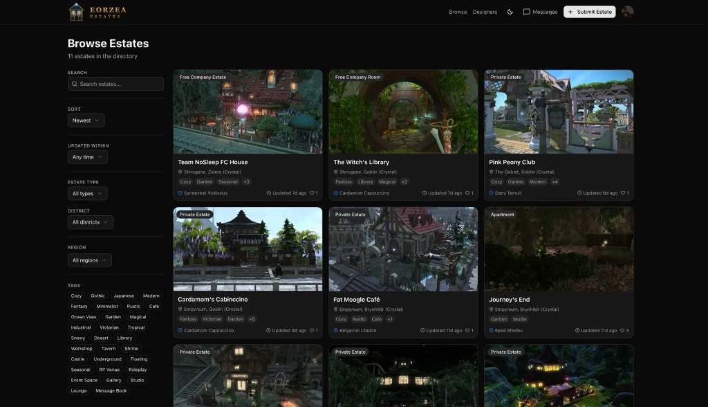The image size is (708, 407).
Task: Enable the Gothic tag filter
Action: pos(97,296)
